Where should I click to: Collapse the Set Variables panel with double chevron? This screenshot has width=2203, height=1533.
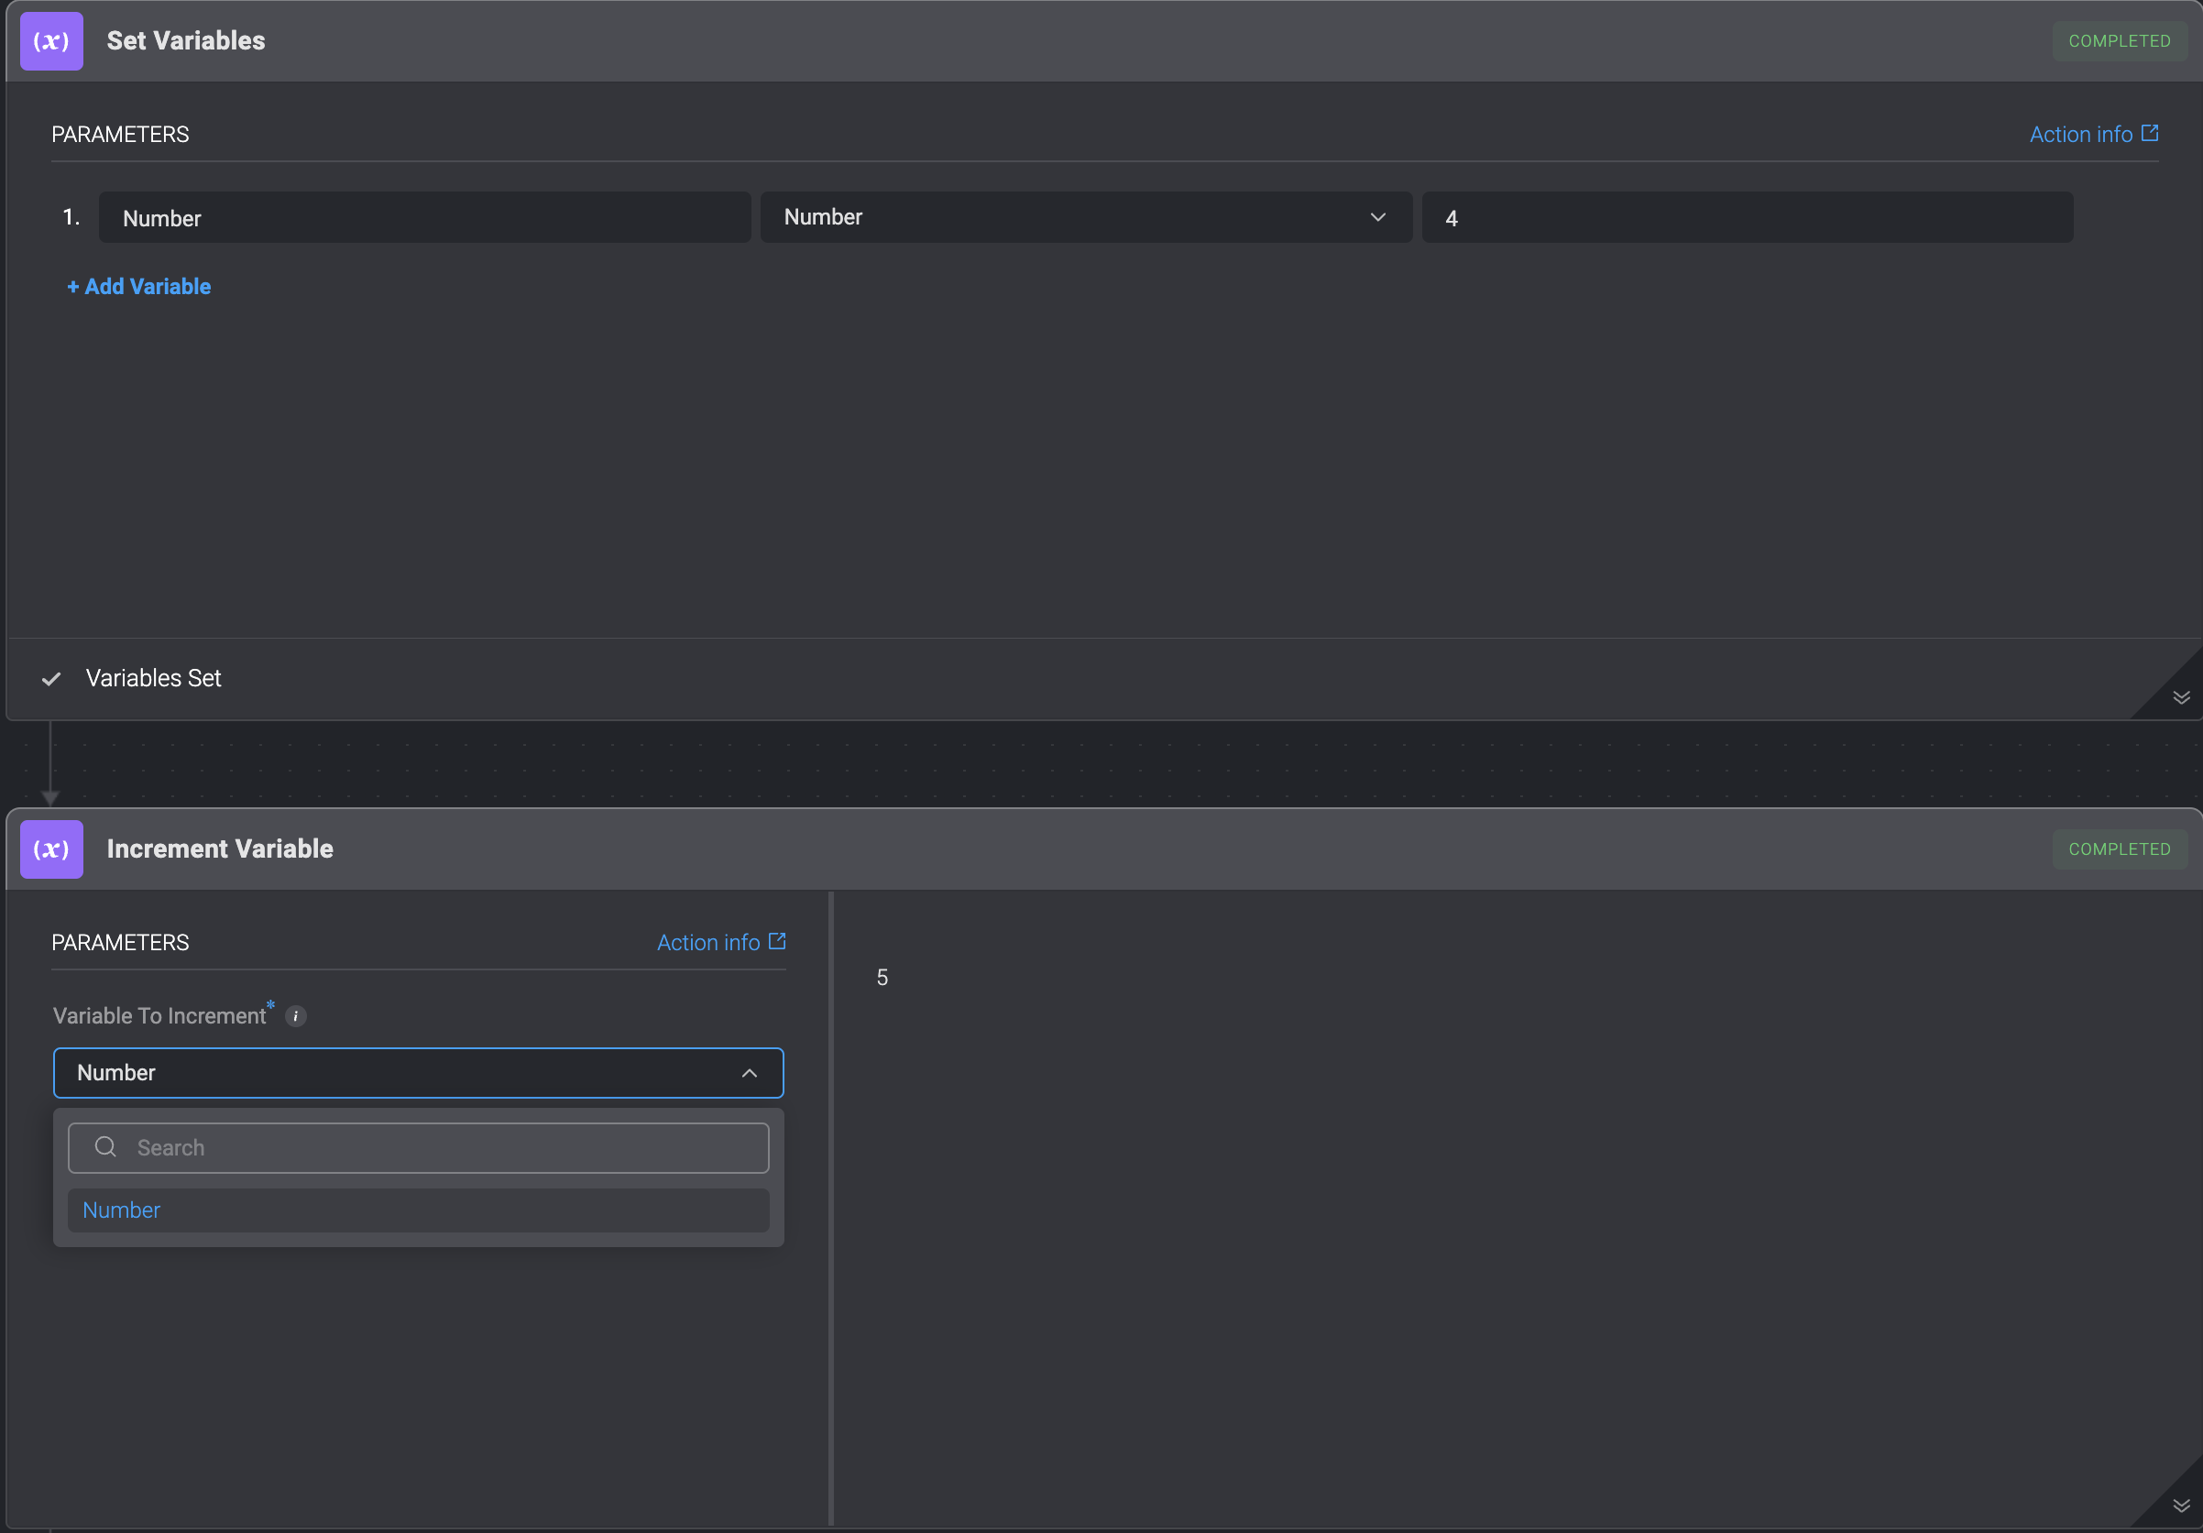coord(2181,697)
